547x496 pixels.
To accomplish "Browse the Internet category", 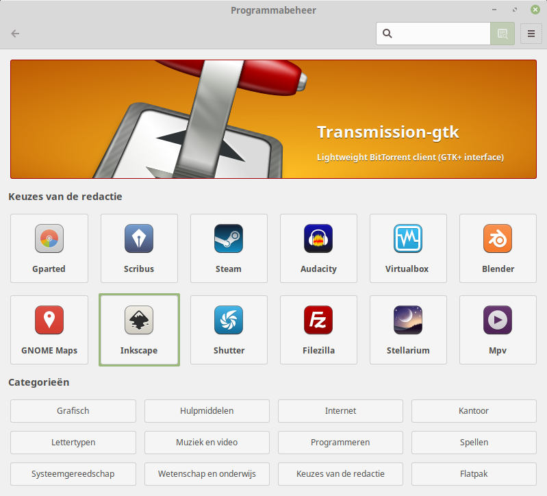I will (x=340, y=411).
